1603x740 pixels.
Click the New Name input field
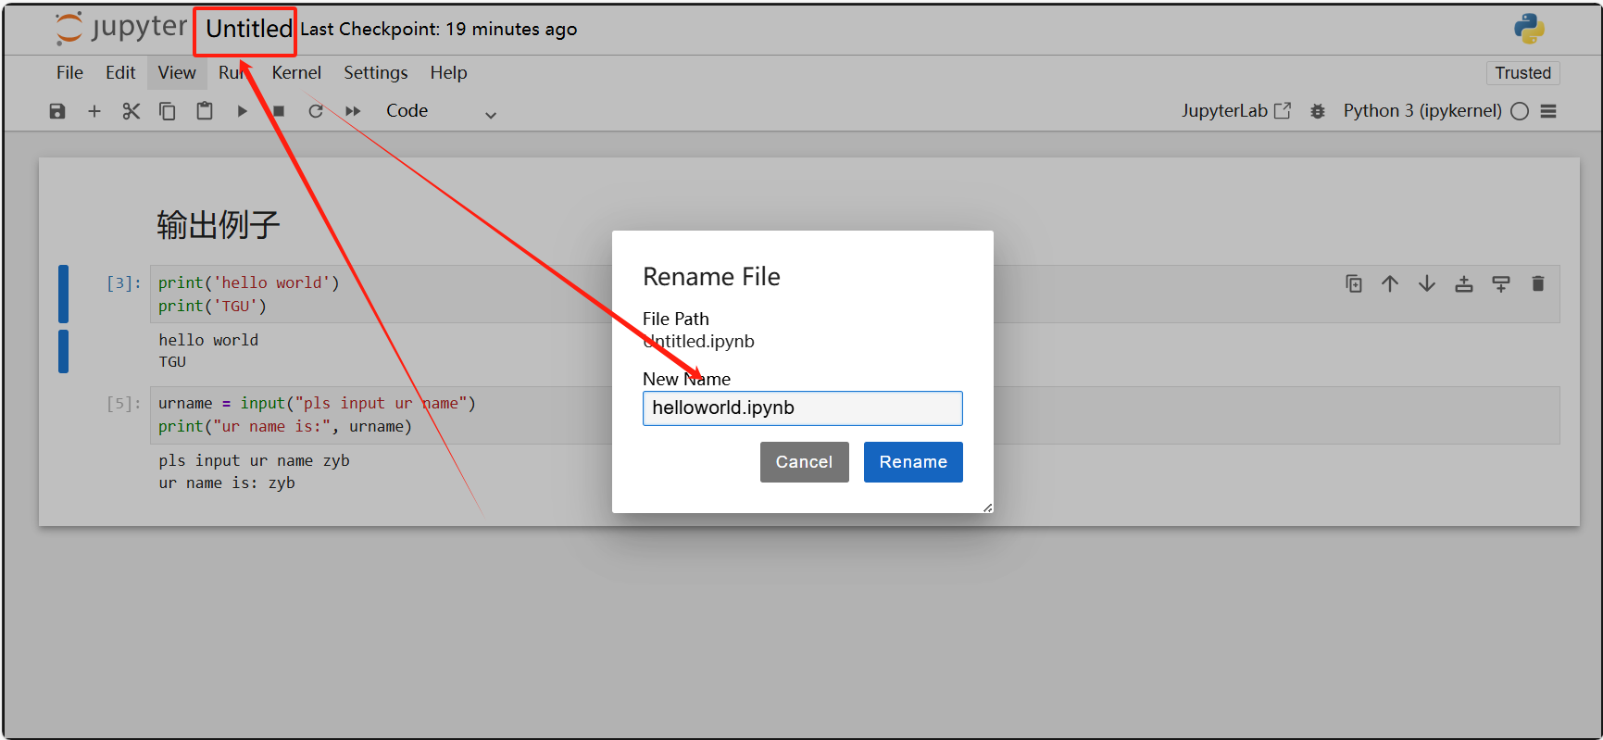[x=802, y=408]
